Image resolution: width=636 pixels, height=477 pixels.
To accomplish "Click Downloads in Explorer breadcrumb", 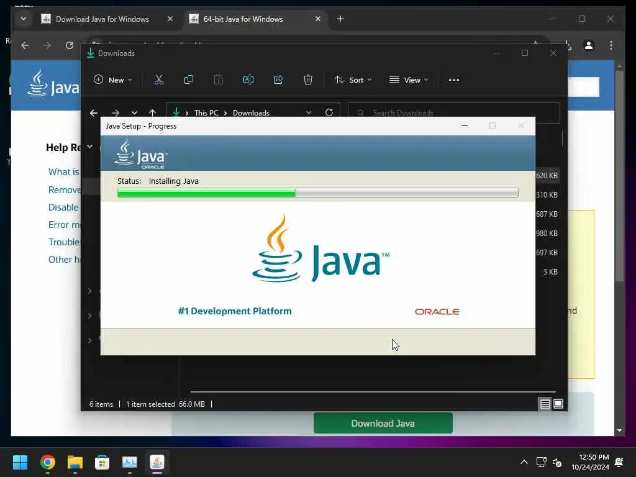I will [x=251, y=113].
